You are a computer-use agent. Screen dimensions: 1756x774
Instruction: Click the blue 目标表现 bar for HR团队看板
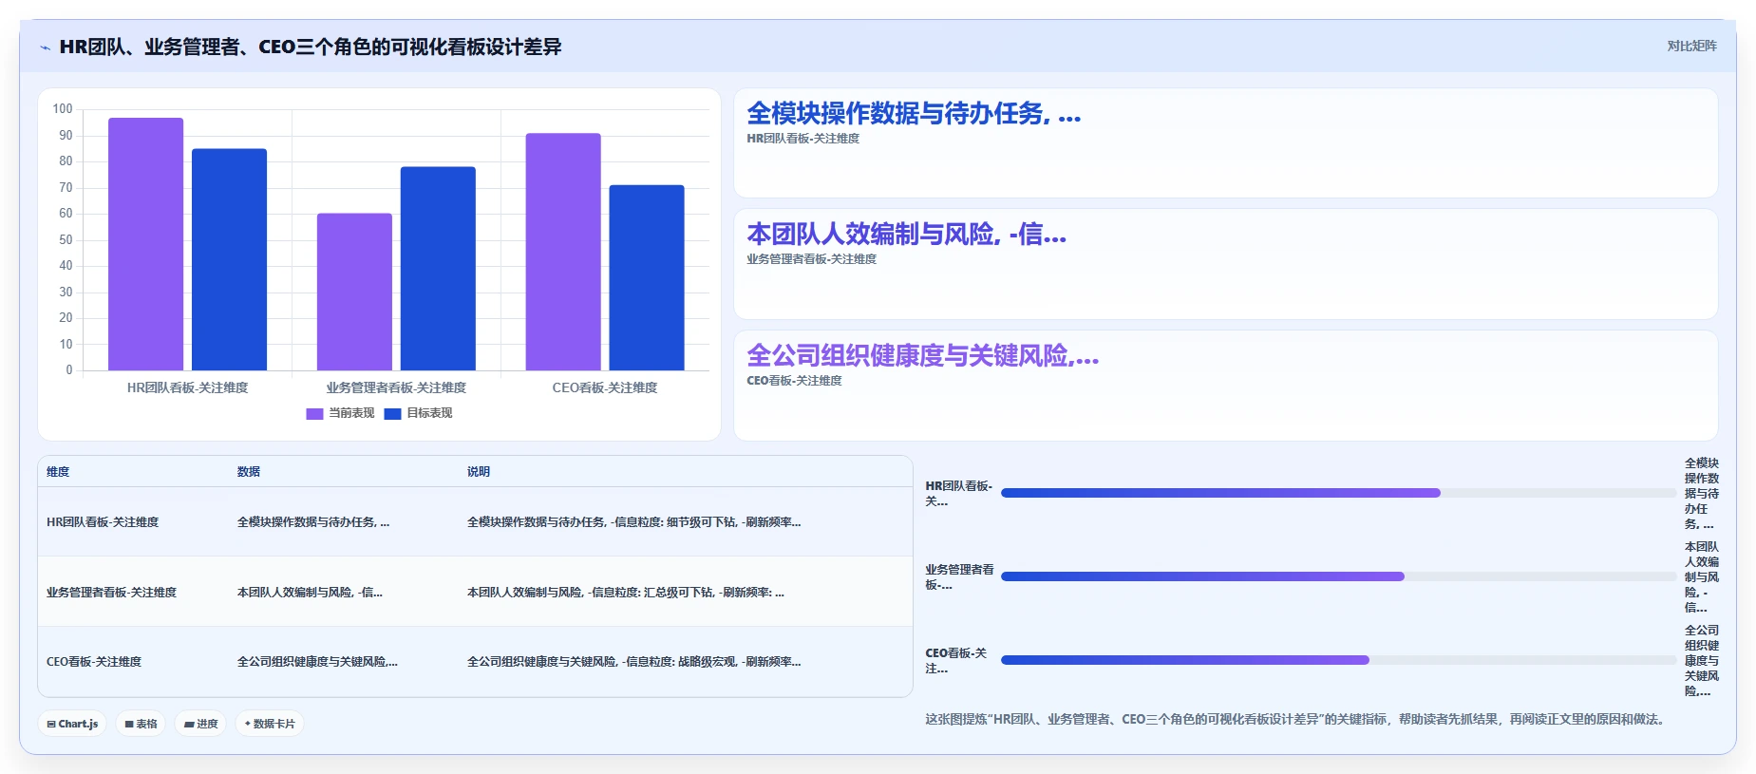tap(229, 259)
